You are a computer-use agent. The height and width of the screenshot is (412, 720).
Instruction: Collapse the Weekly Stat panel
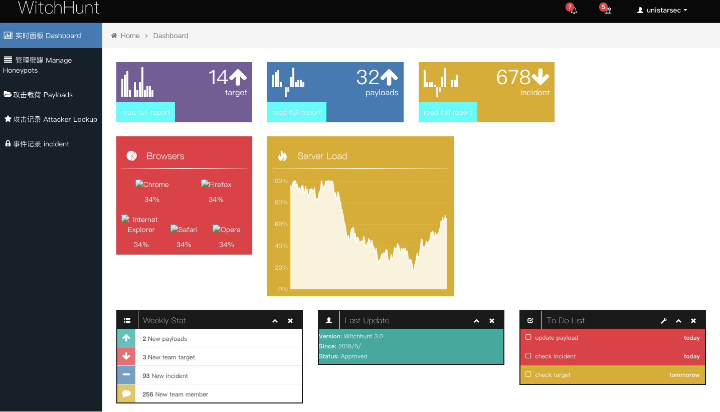pos(275,321)
